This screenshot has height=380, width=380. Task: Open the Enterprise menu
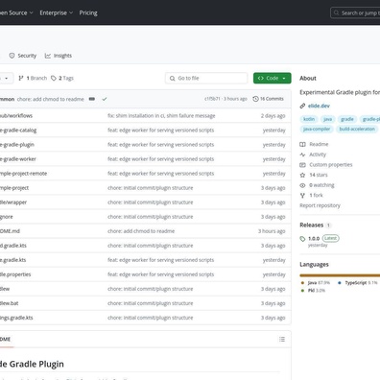(x=57, y=12)
